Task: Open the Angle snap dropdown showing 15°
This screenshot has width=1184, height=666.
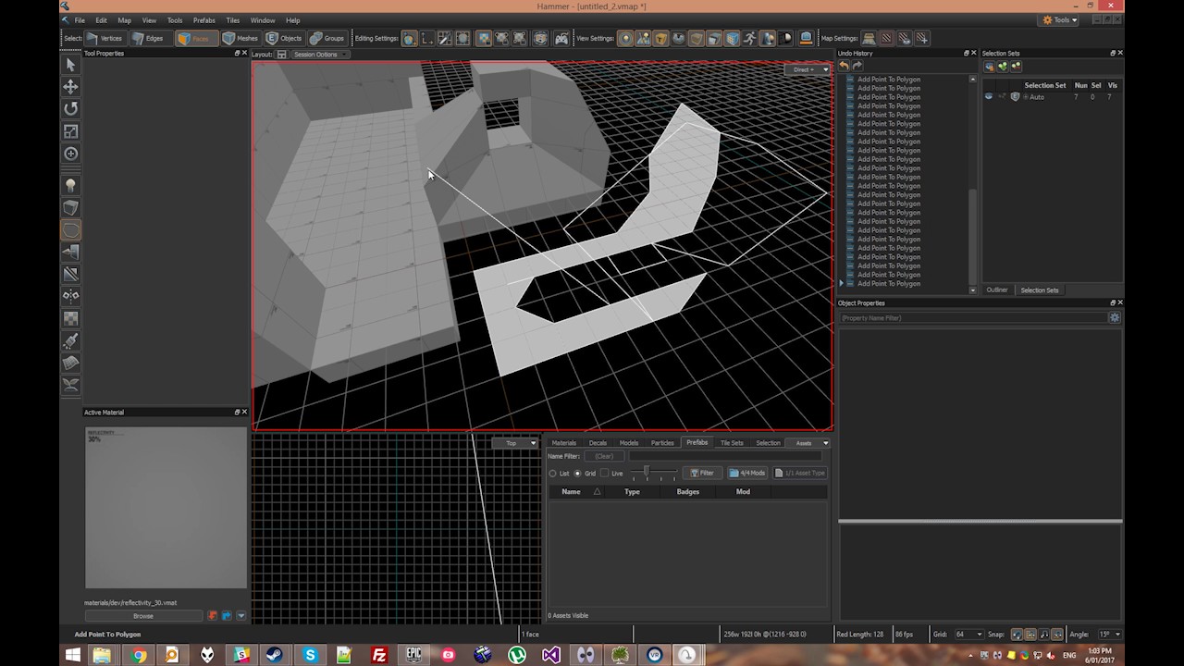Action: tap(1108, 635)
